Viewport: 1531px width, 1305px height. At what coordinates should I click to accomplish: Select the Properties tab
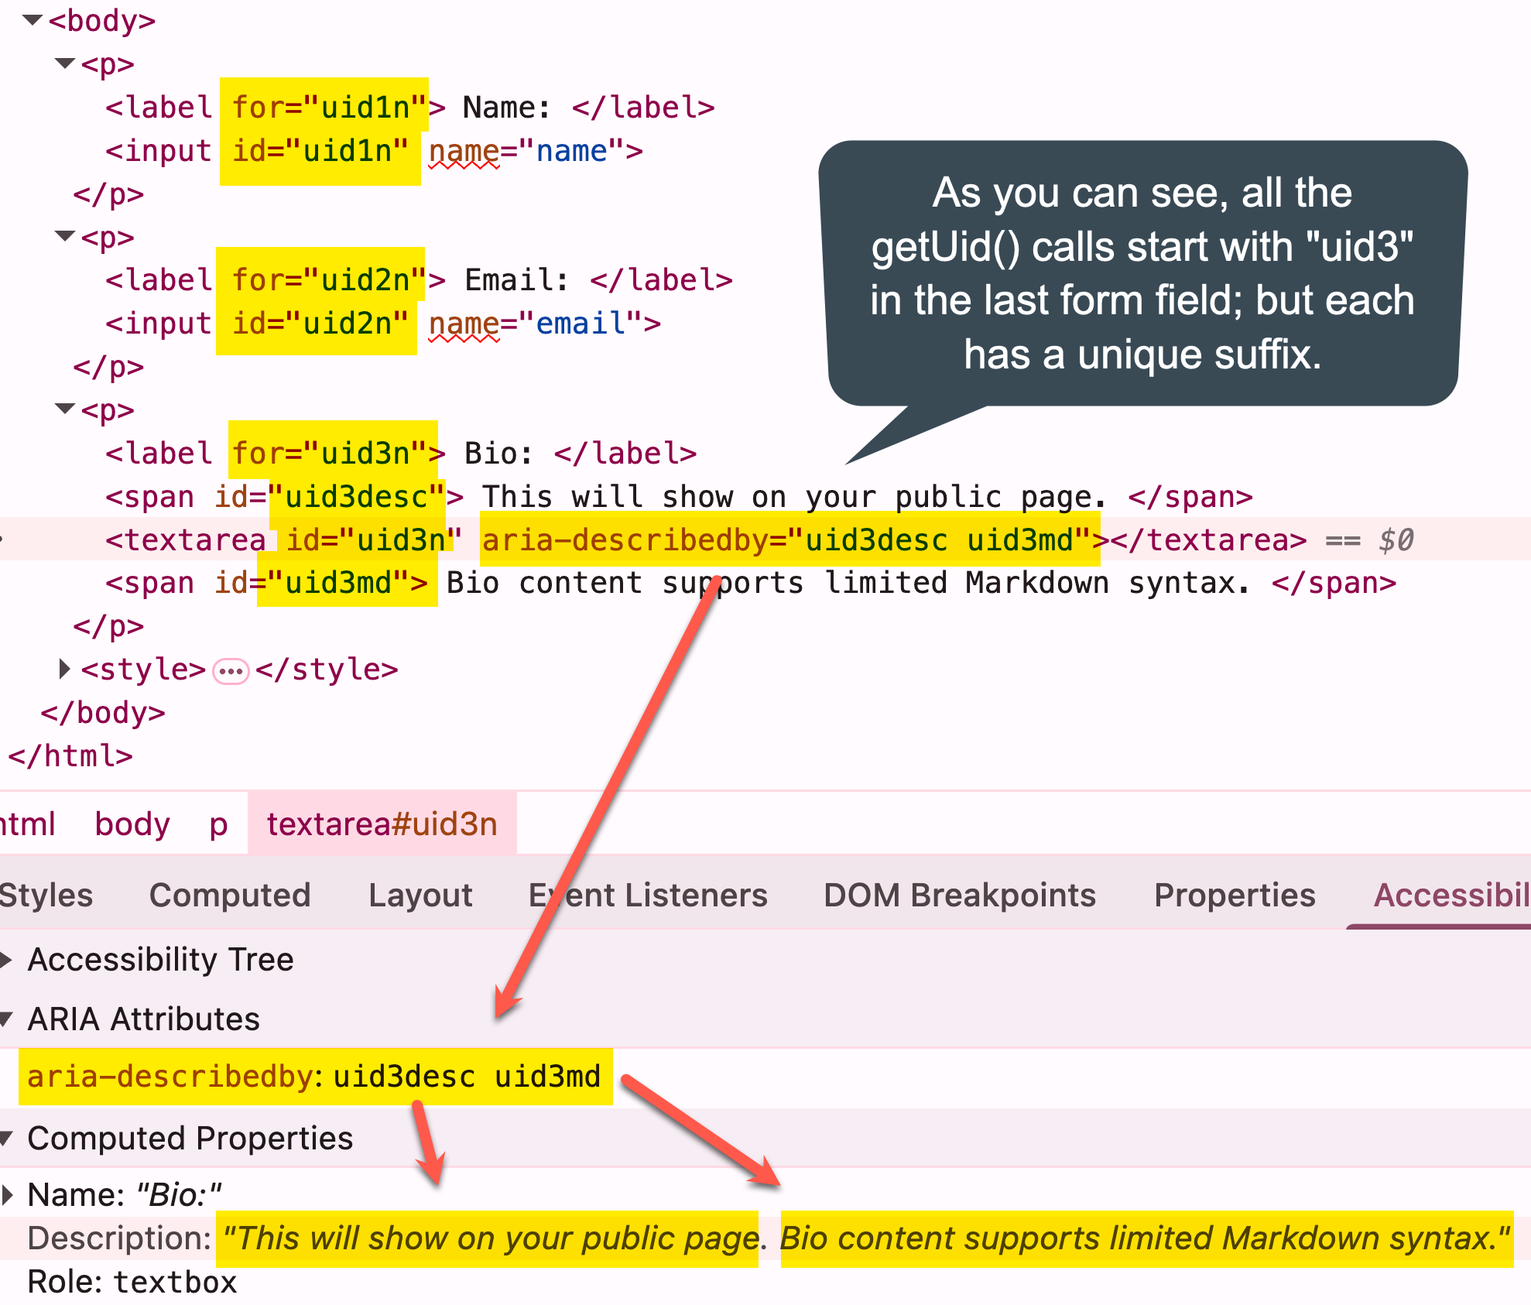1234,895
